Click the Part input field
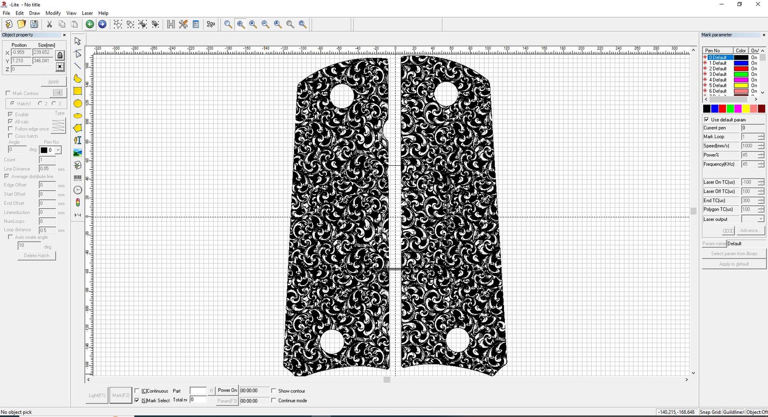Image resolution: width=768 pixels, height=417 pixels. click(198, 391)
